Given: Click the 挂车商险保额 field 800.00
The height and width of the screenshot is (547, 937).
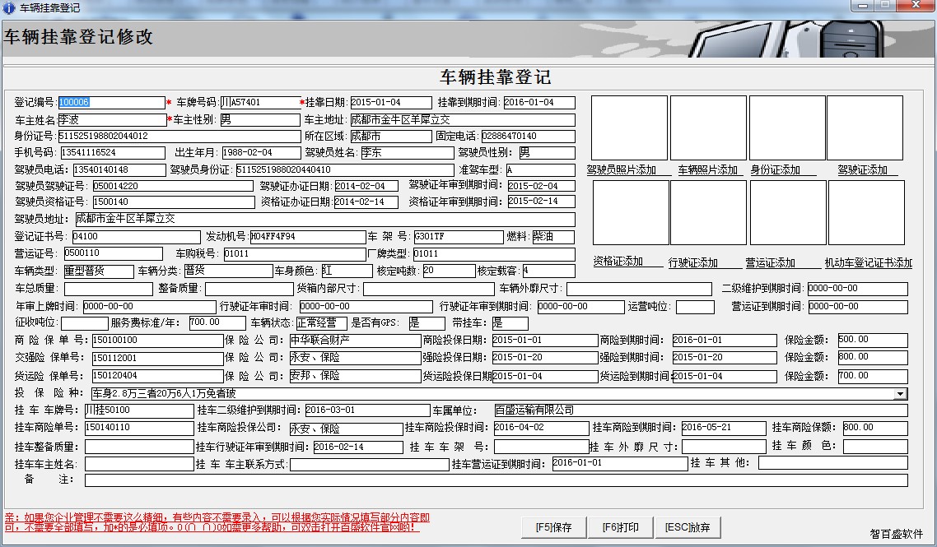Looking at the screenshot, I should pos(875,429).
